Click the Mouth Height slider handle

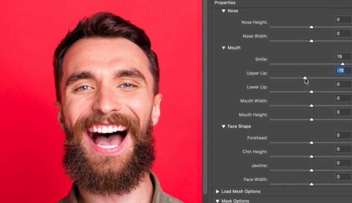point(312,119)
